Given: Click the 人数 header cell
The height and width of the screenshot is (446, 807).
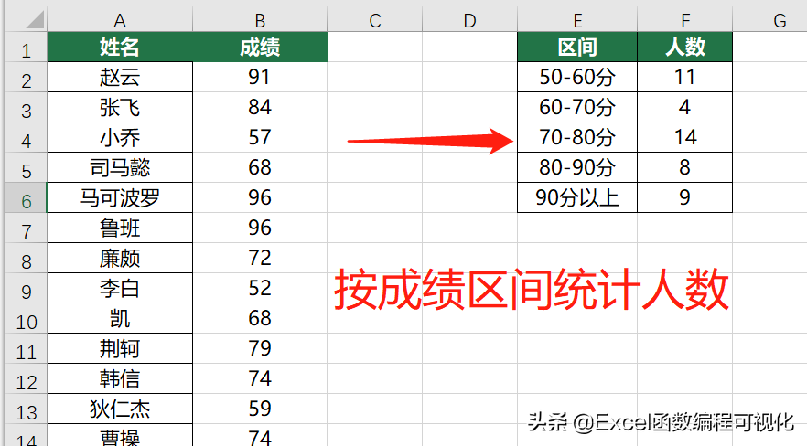Looking at the screenshot, I should (x=685, y=48).
